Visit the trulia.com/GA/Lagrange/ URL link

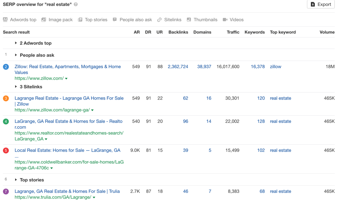pos(53,197)
